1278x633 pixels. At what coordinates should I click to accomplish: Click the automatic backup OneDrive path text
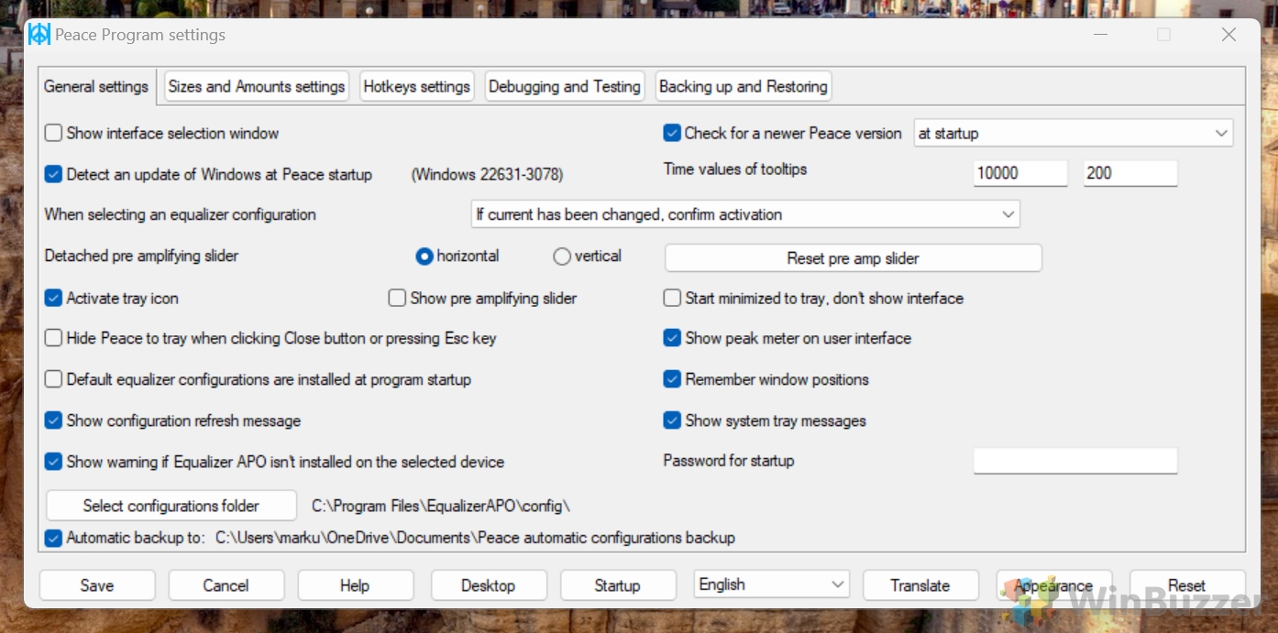475,538
